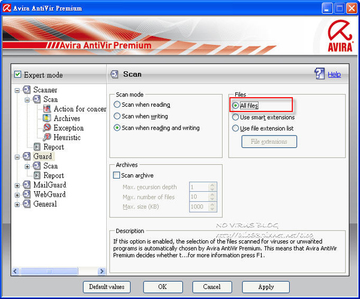Click the Avira umbrella title bar icon
This screenshot has width=360, height=299.
[7, 8]
